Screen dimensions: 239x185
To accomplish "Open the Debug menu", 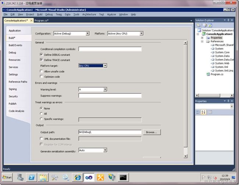I will coord(49,14).
